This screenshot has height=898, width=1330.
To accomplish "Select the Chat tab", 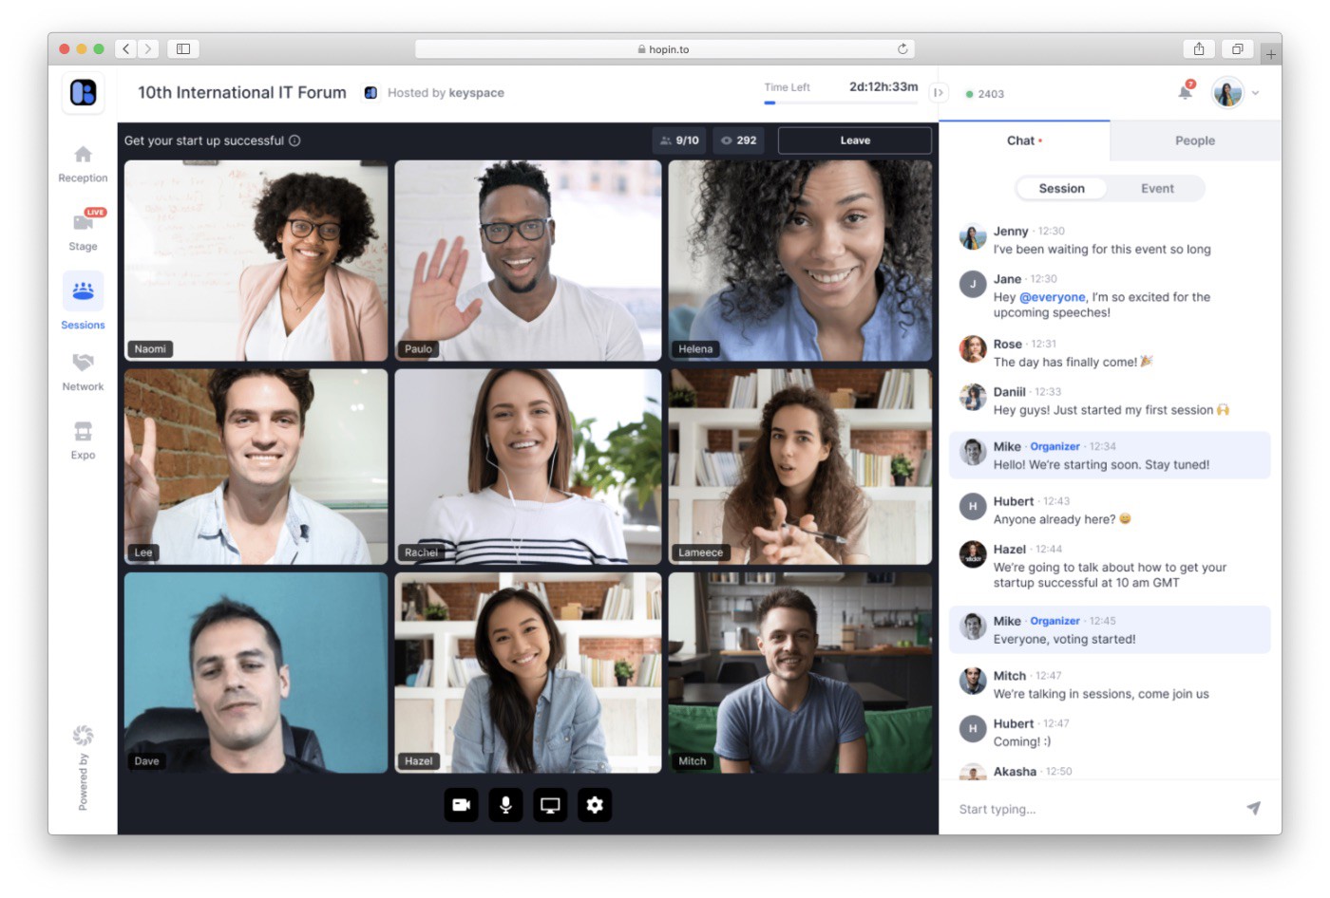I will pos(1024,140).
